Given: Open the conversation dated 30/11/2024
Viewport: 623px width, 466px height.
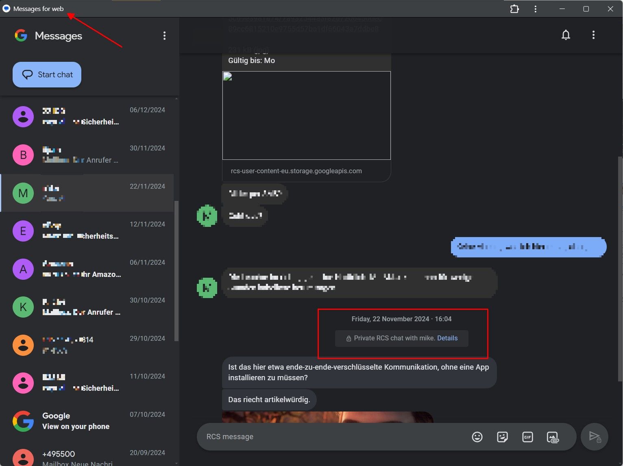Looking at the screenshot, I should pos(87,155).
